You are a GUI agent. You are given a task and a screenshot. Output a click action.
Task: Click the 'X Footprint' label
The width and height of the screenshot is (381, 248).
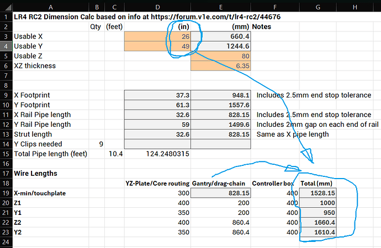pos(32,95)
